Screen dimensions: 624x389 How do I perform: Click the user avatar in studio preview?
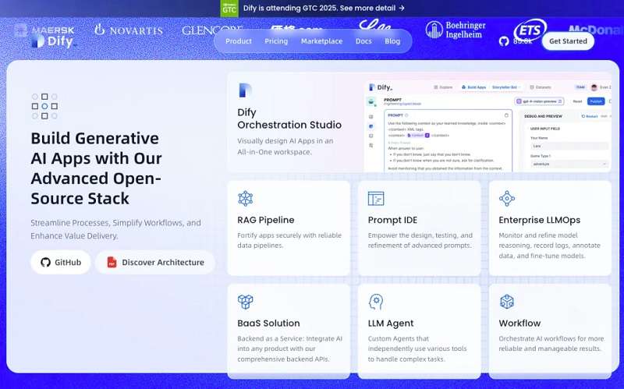[x=594, y=87]
